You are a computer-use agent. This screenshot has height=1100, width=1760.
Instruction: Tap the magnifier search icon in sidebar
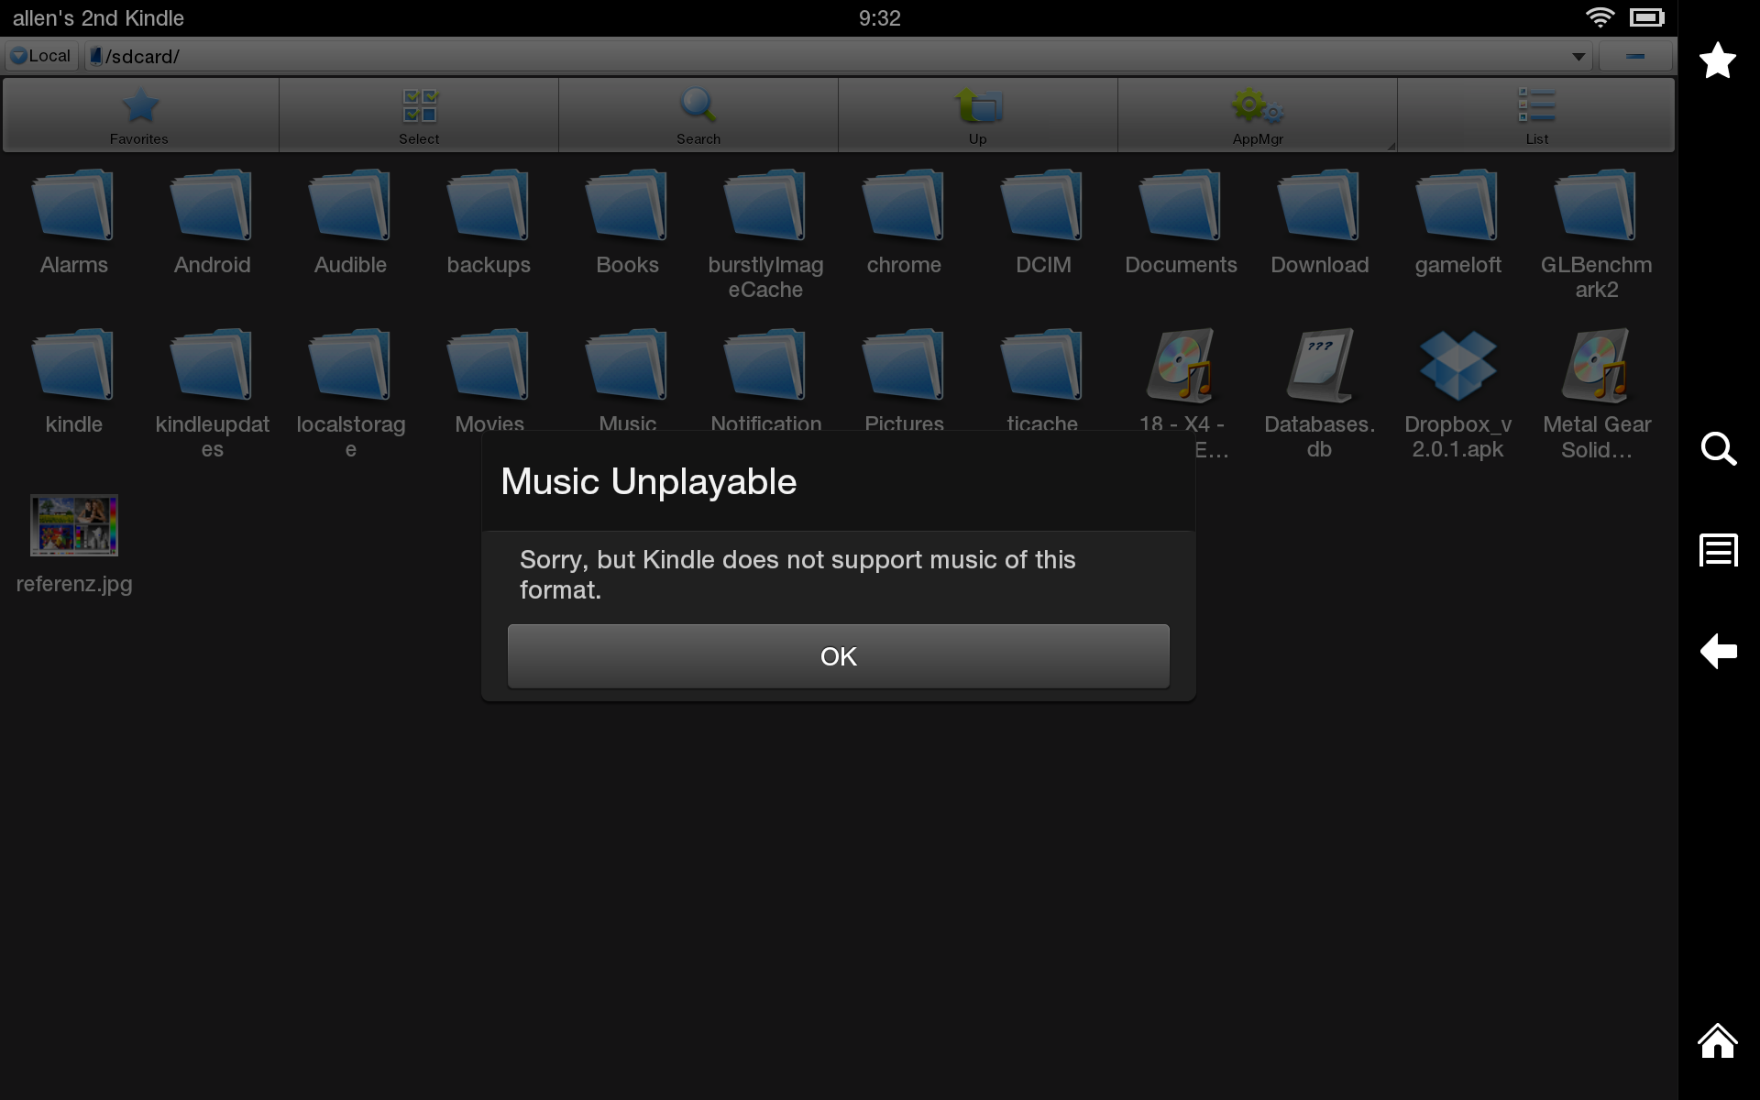point(1718,449)
